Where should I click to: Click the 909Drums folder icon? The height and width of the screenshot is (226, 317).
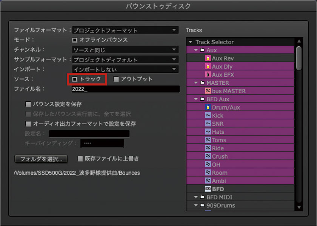[202, 205]
